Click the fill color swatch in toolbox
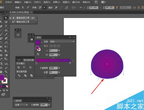 2,77
